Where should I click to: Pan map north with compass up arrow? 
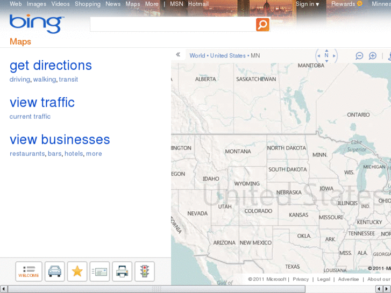[326, 51]
